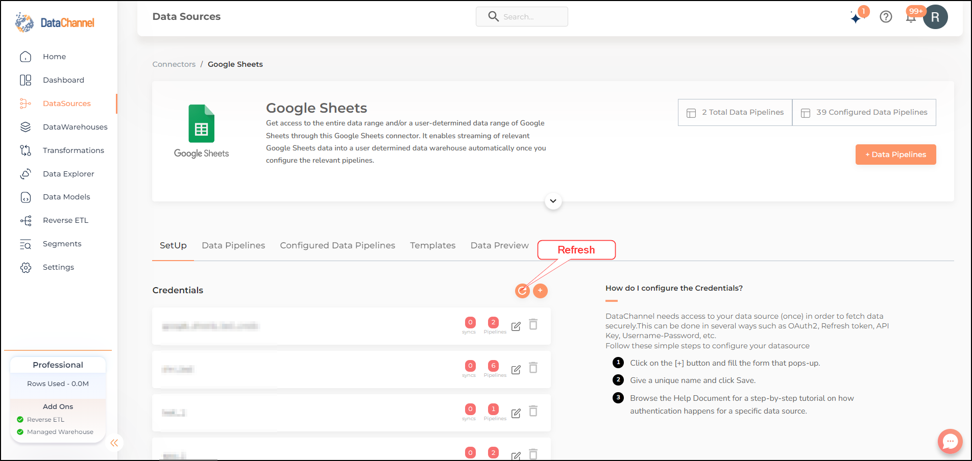Open the chat support bubble
Image resolution: width=972 pixels, height=461 pixels.
(x=950, y=441)
